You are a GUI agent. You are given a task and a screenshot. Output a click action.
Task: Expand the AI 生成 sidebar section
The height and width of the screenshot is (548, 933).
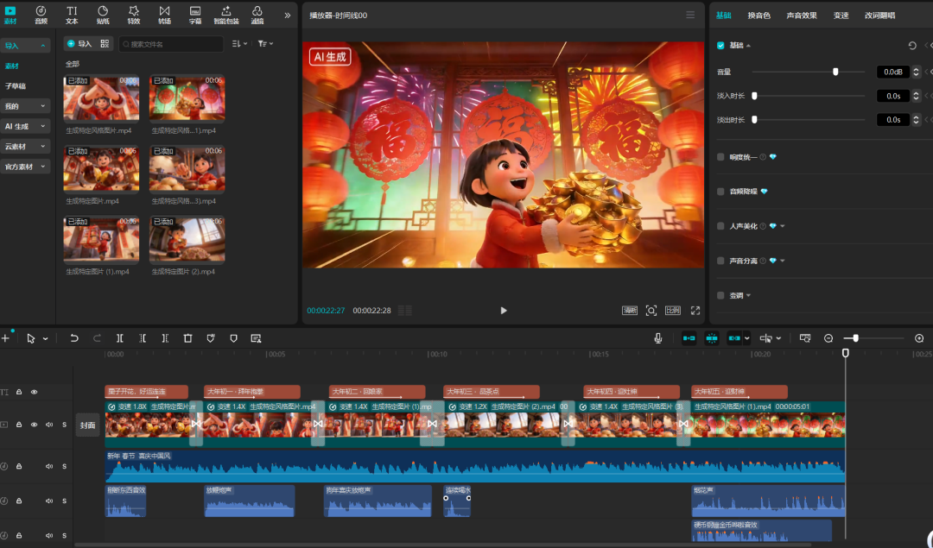(x=26, y=126)
